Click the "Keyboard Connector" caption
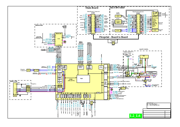180x127 pixels. click(138, 12)
